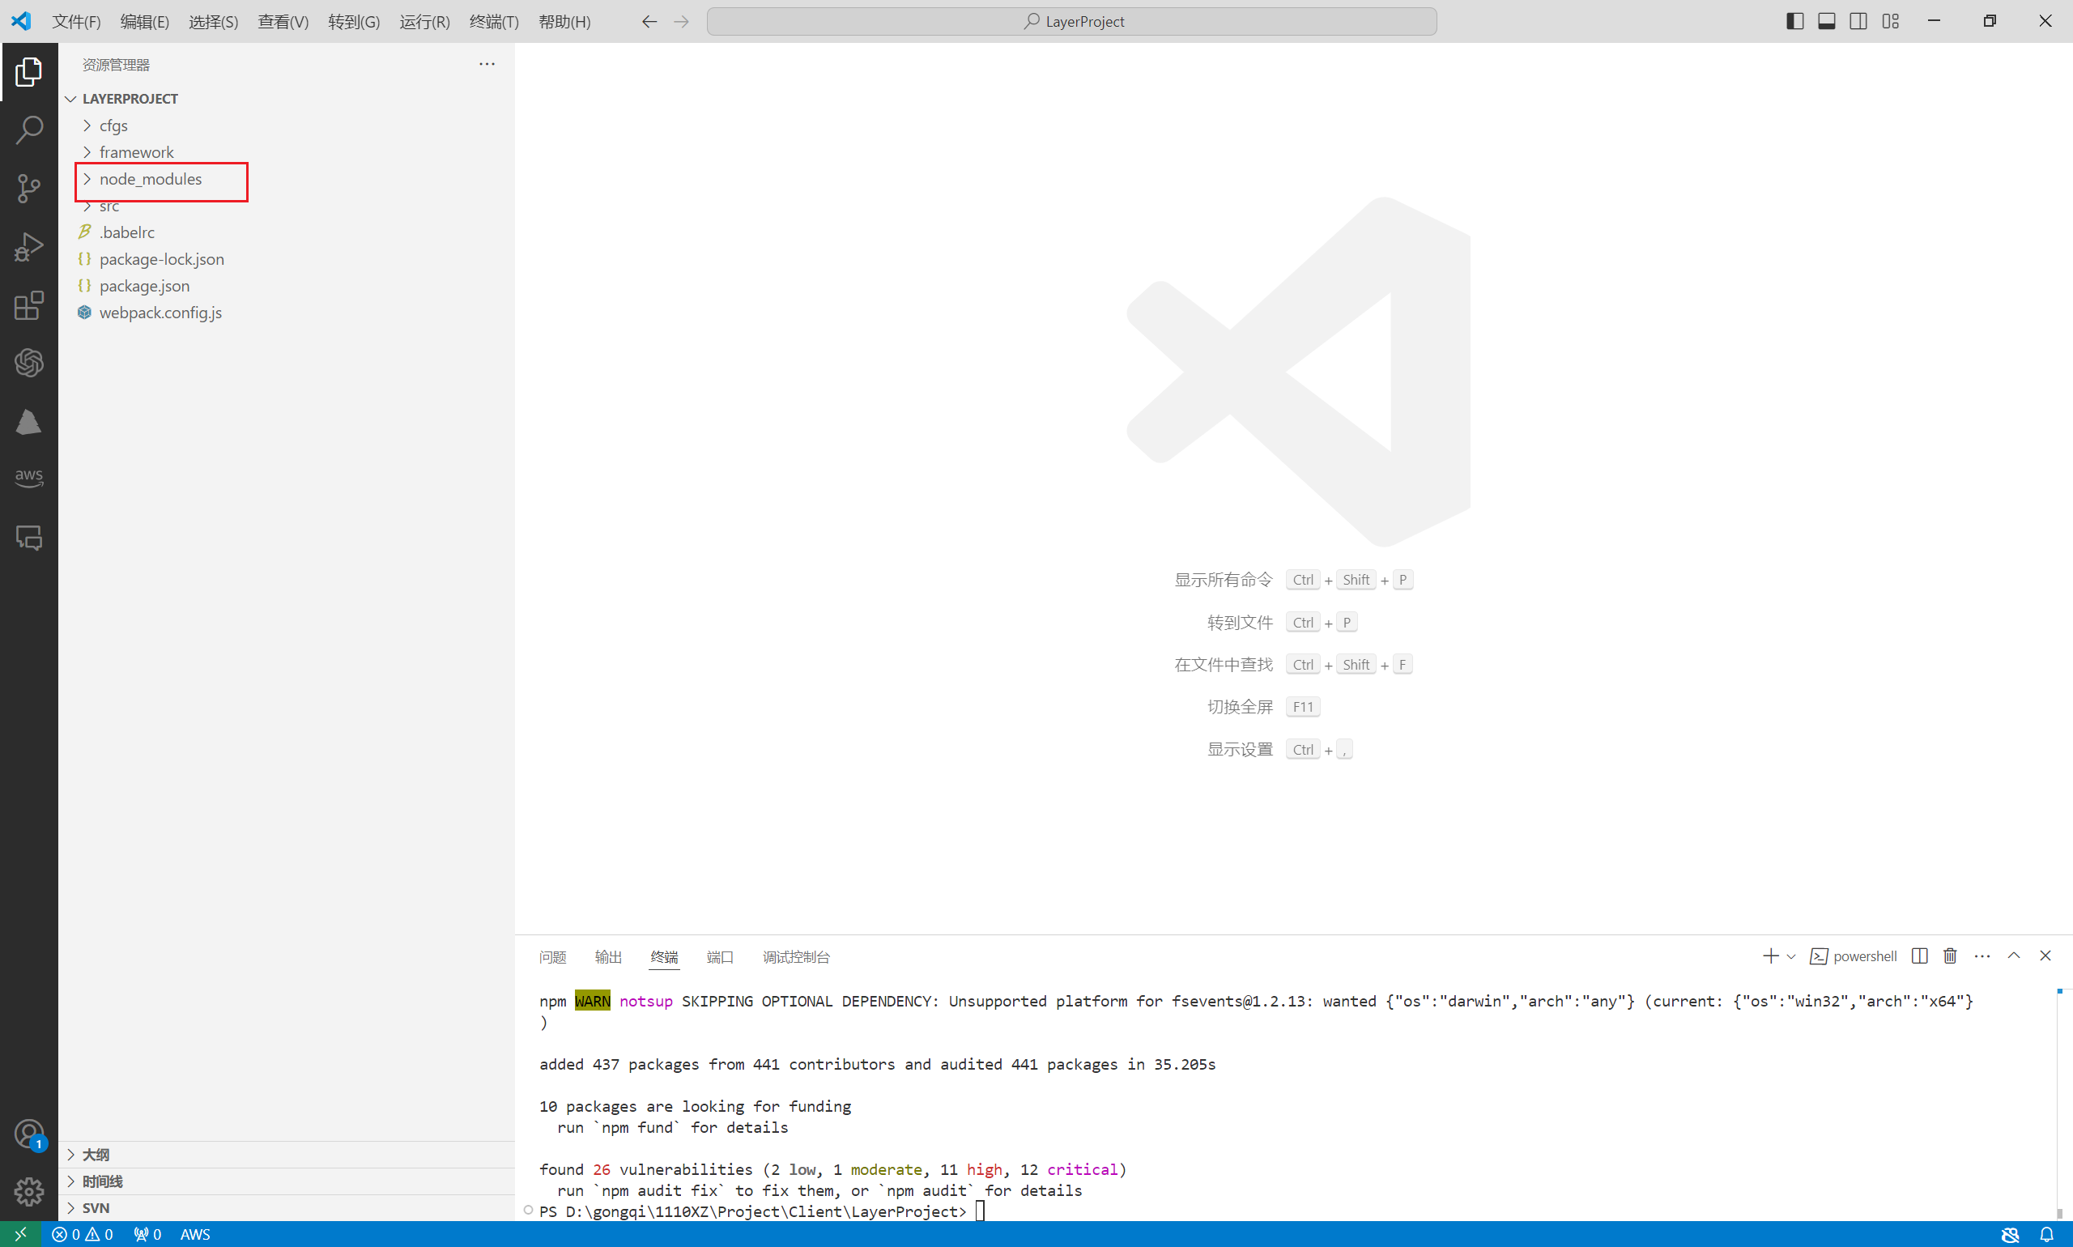Open the terminal launch profile dropdown arrow
The image size is (2073, 1247).
1791,956
